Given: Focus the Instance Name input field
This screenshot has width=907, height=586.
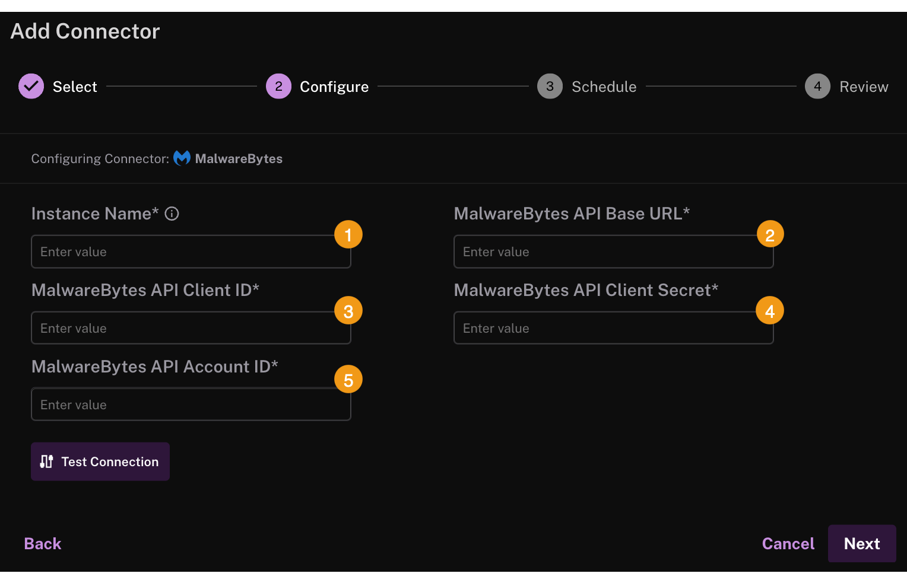Looking at the screenshot, I should (191, 251).
